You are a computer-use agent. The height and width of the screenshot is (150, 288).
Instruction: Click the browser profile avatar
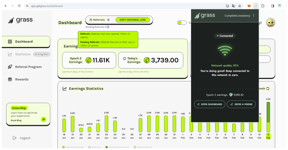click(x=279, y=6)
